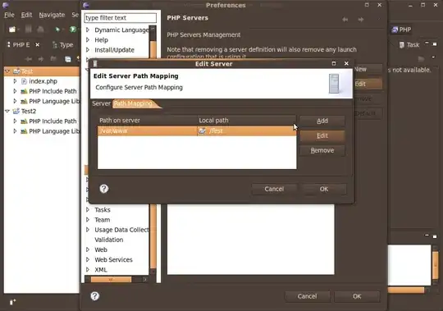Expand the Tasks preferences node
This screenshot has height=311, width=443.
pyautogui.click(x=88, y=209)
